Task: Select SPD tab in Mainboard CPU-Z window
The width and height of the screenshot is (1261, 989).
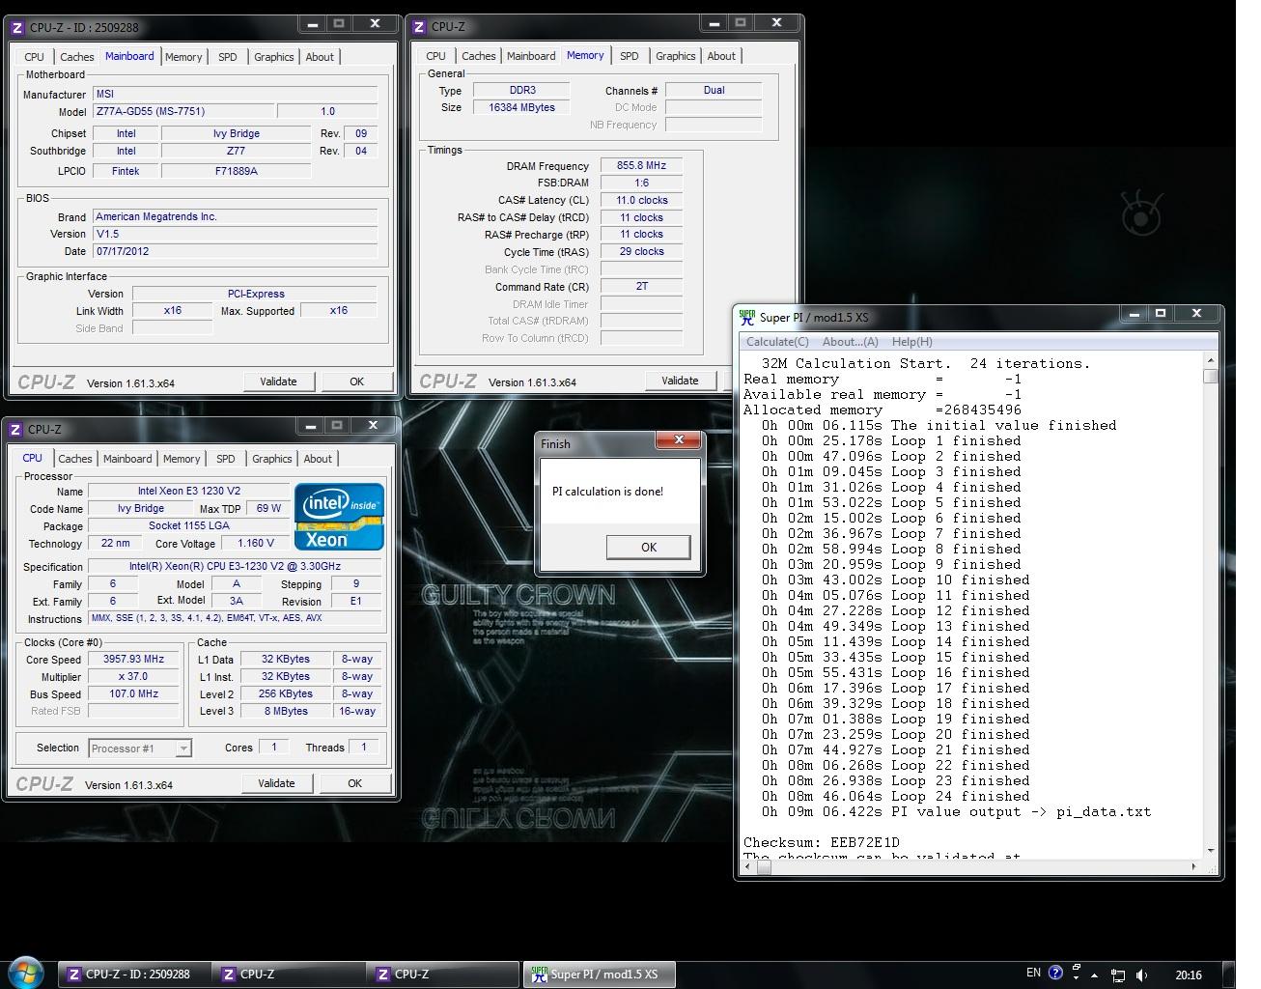Action: pyautogui.click(x=228, y=57)
